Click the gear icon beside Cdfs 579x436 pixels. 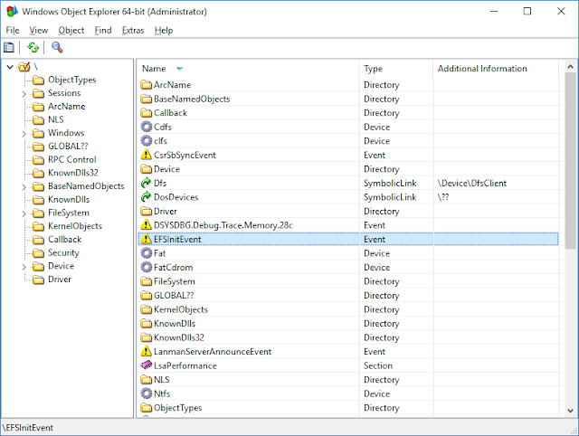click(x=147, y=127)
